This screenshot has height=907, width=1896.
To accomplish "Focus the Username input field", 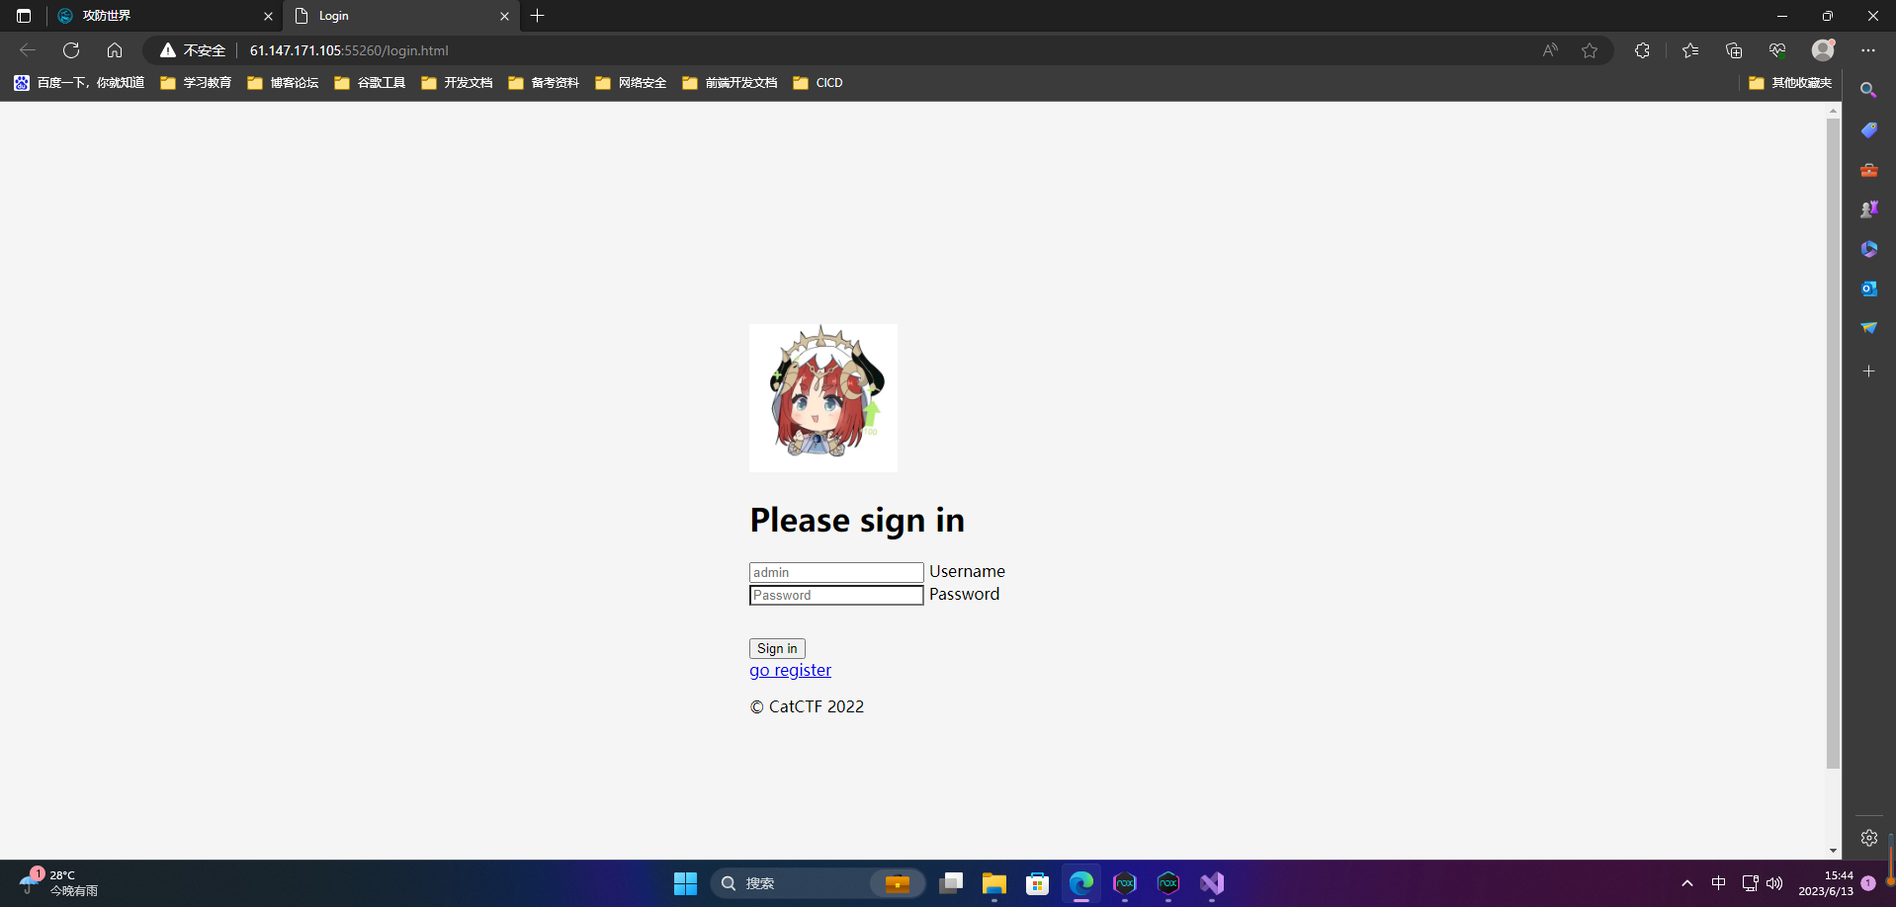I will (x=836, y=572).
